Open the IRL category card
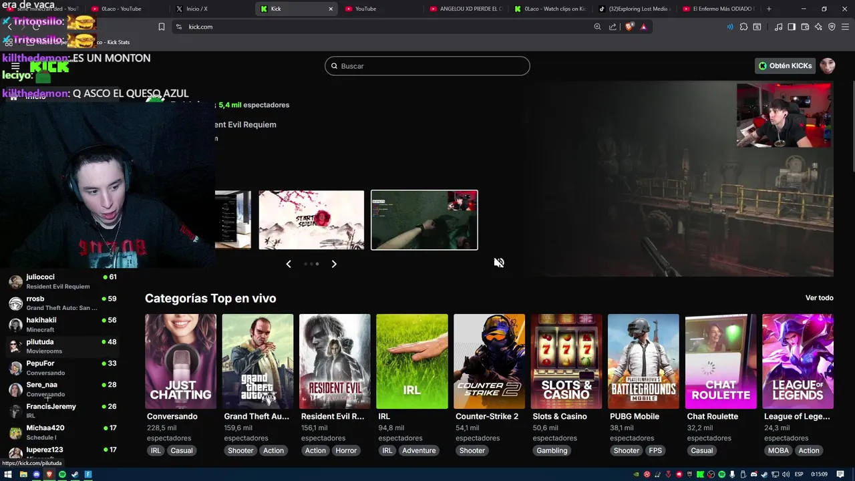This screenshot has width=855, height=481. pos(412,361)
